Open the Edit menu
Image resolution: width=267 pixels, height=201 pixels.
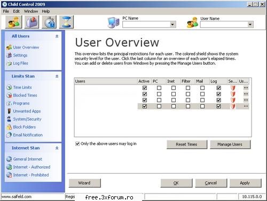(x=16, y=11)
